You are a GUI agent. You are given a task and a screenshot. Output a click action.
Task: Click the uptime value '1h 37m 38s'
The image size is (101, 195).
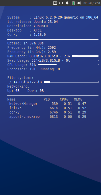(34, 43)
